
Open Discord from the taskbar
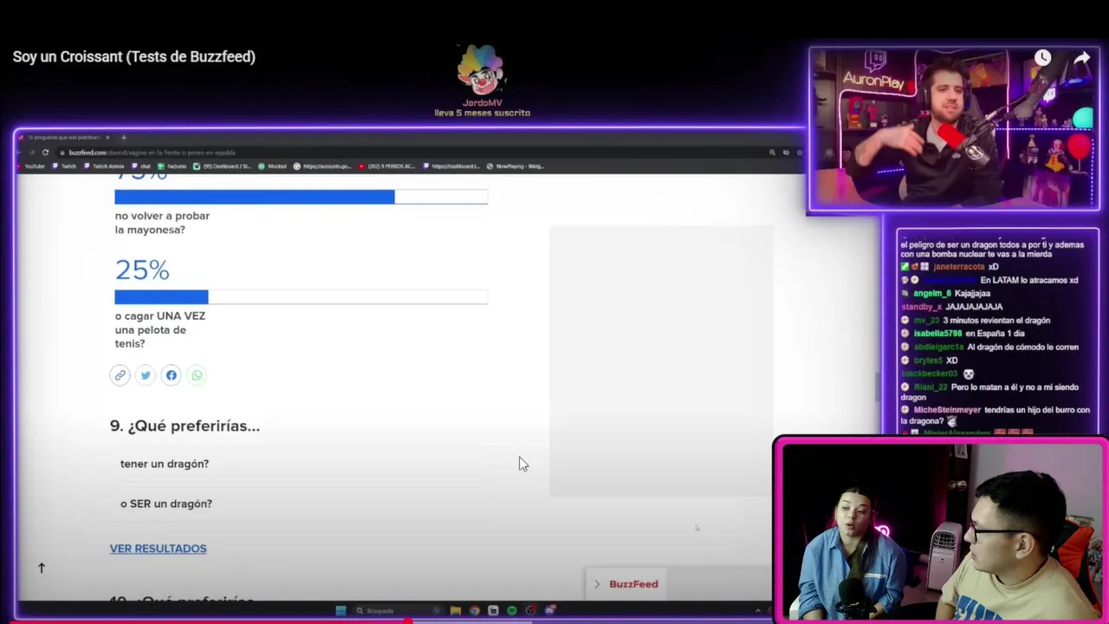point(549,610)
